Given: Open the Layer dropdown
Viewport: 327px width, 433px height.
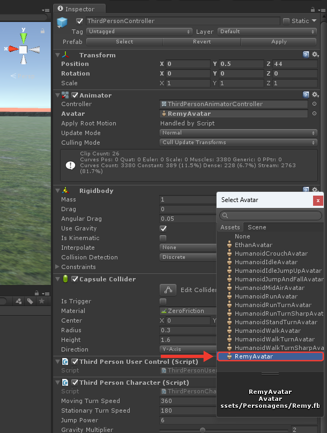Looking at the screenshot, I should click(x=267, y=32).
